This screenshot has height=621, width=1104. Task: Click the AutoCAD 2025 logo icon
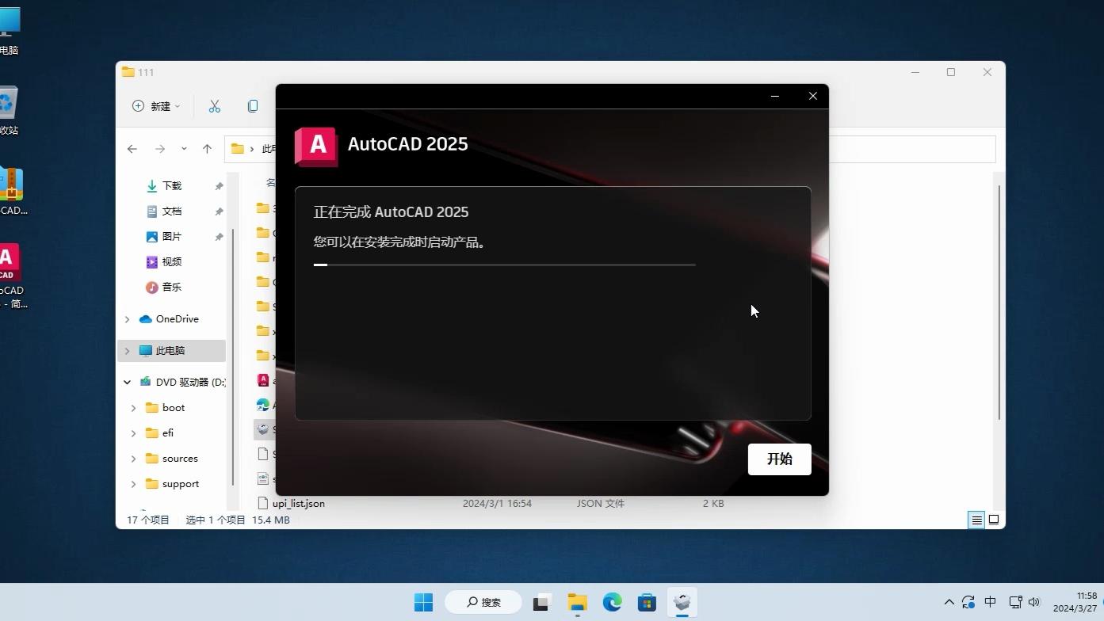[x=316, y=147]
